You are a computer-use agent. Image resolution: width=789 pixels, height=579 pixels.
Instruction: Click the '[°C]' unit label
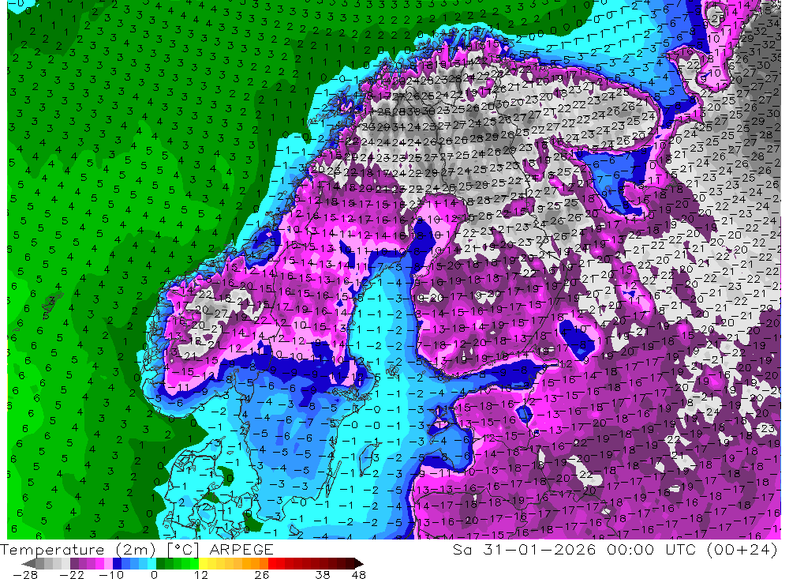[x=183, y=549]
